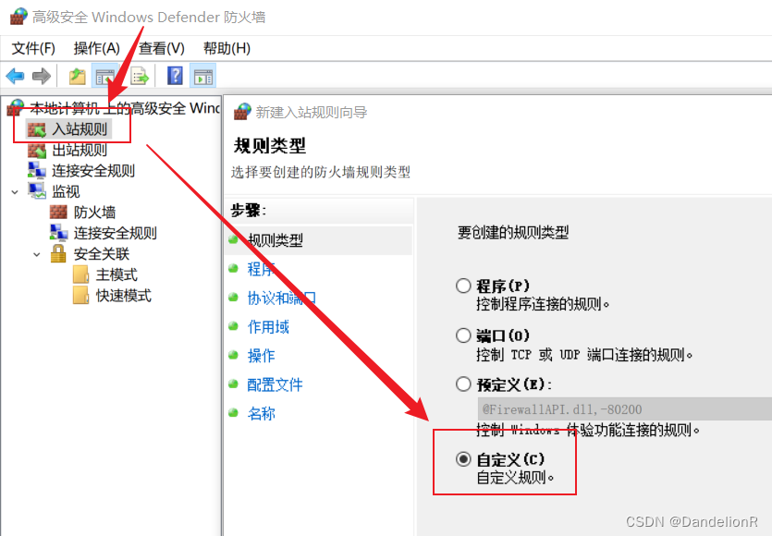Image resolution: width=772 pixels, height=536 pixels.
Task: Click the 协议和端口 wizard step link
Action: 284,299
